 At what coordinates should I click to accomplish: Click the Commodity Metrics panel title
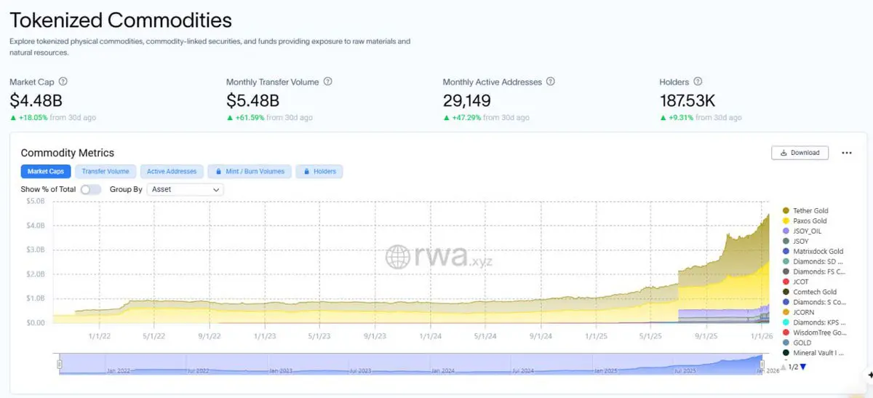tap(68, 153)
